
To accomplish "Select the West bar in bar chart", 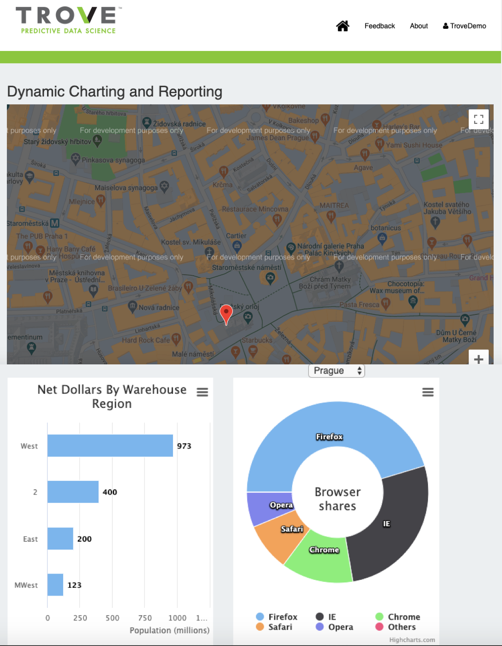I will [x=110, y=446].
